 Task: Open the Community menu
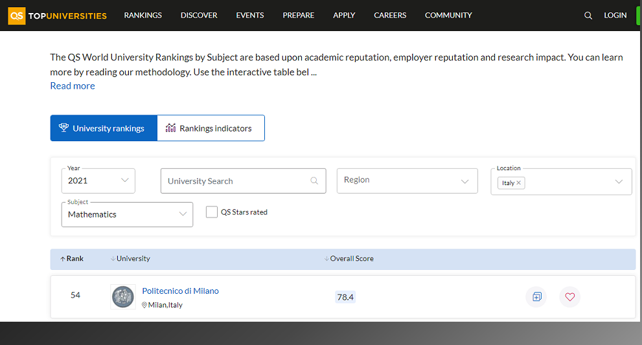click(448, 16)
